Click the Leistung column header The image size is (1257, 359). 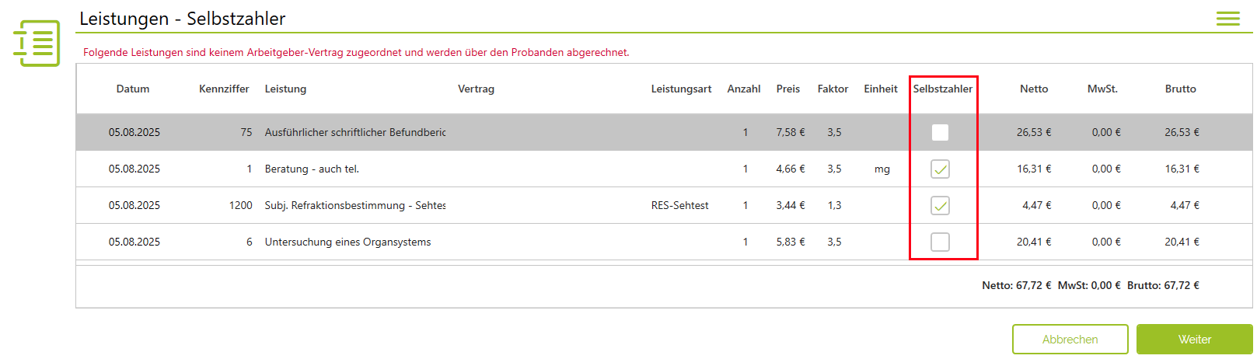click(285, 89)
